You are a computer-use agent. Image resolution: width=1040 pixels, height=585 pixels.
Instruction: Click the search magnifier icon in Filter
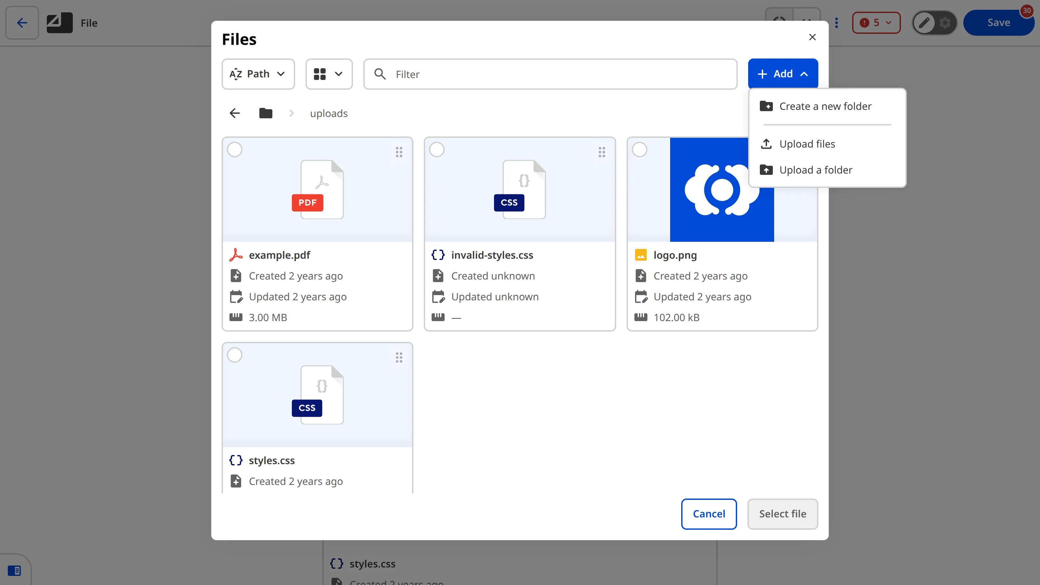click(x=380, y=74)
